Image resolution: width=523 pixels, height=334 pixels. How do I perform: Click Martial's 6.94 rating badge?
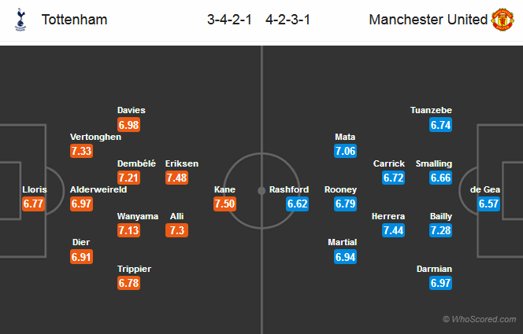pyautogui.click(x=346, y=257)
